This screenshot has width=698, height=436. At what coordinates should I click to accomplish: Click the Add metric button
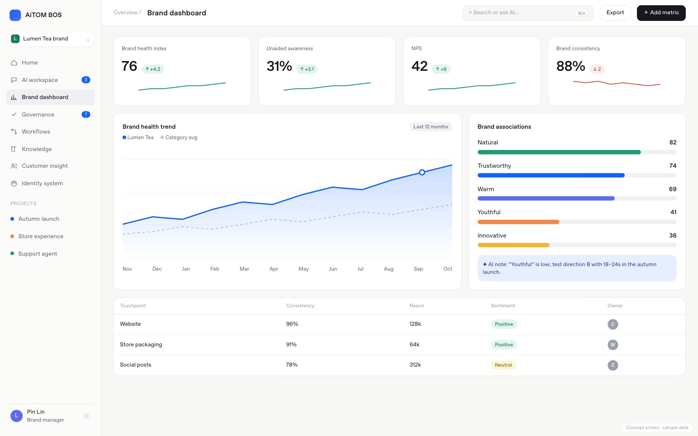661,13
